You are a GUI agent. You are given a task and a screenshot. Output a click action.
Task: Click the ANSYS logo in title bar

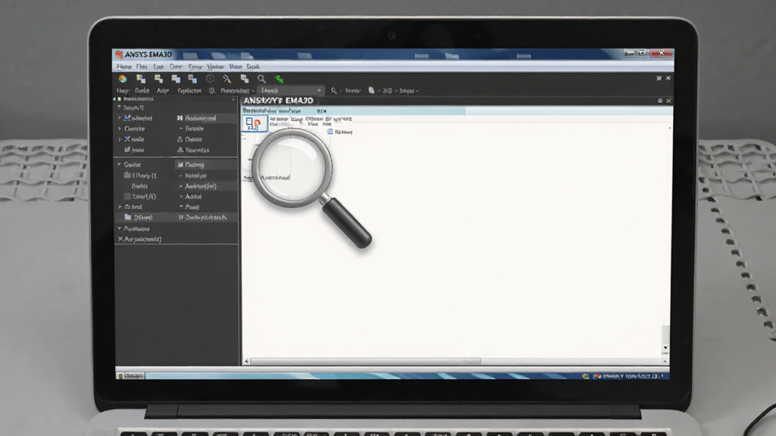[119, 54]
